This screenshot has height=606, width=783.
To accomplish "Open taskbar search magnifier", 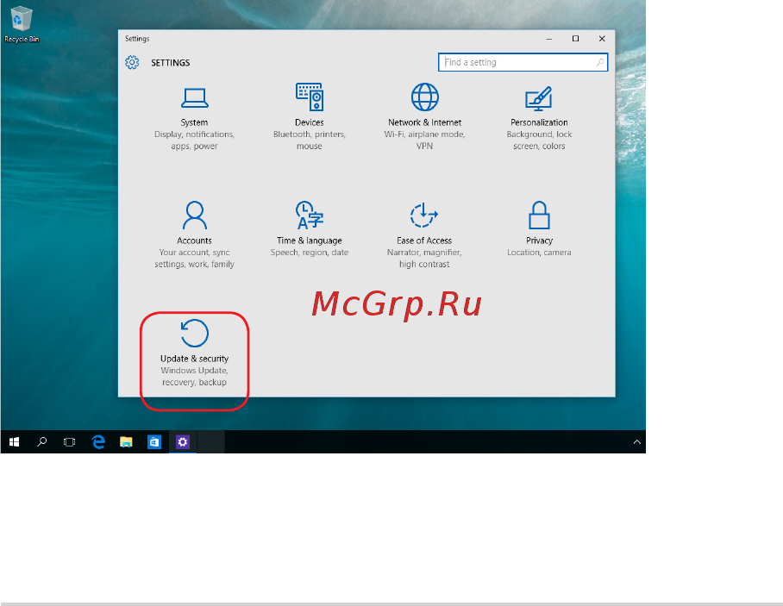I will click(x=42, y=441).
